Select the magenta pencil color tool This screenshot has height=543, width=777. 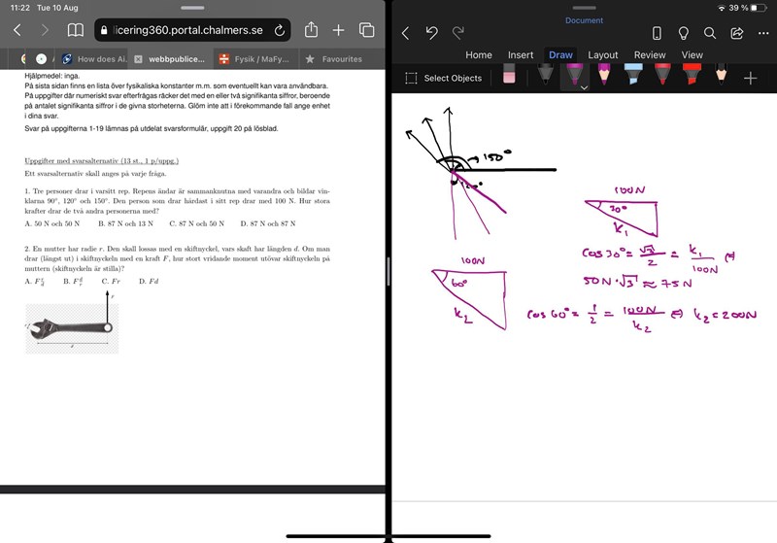pos(604,76)
